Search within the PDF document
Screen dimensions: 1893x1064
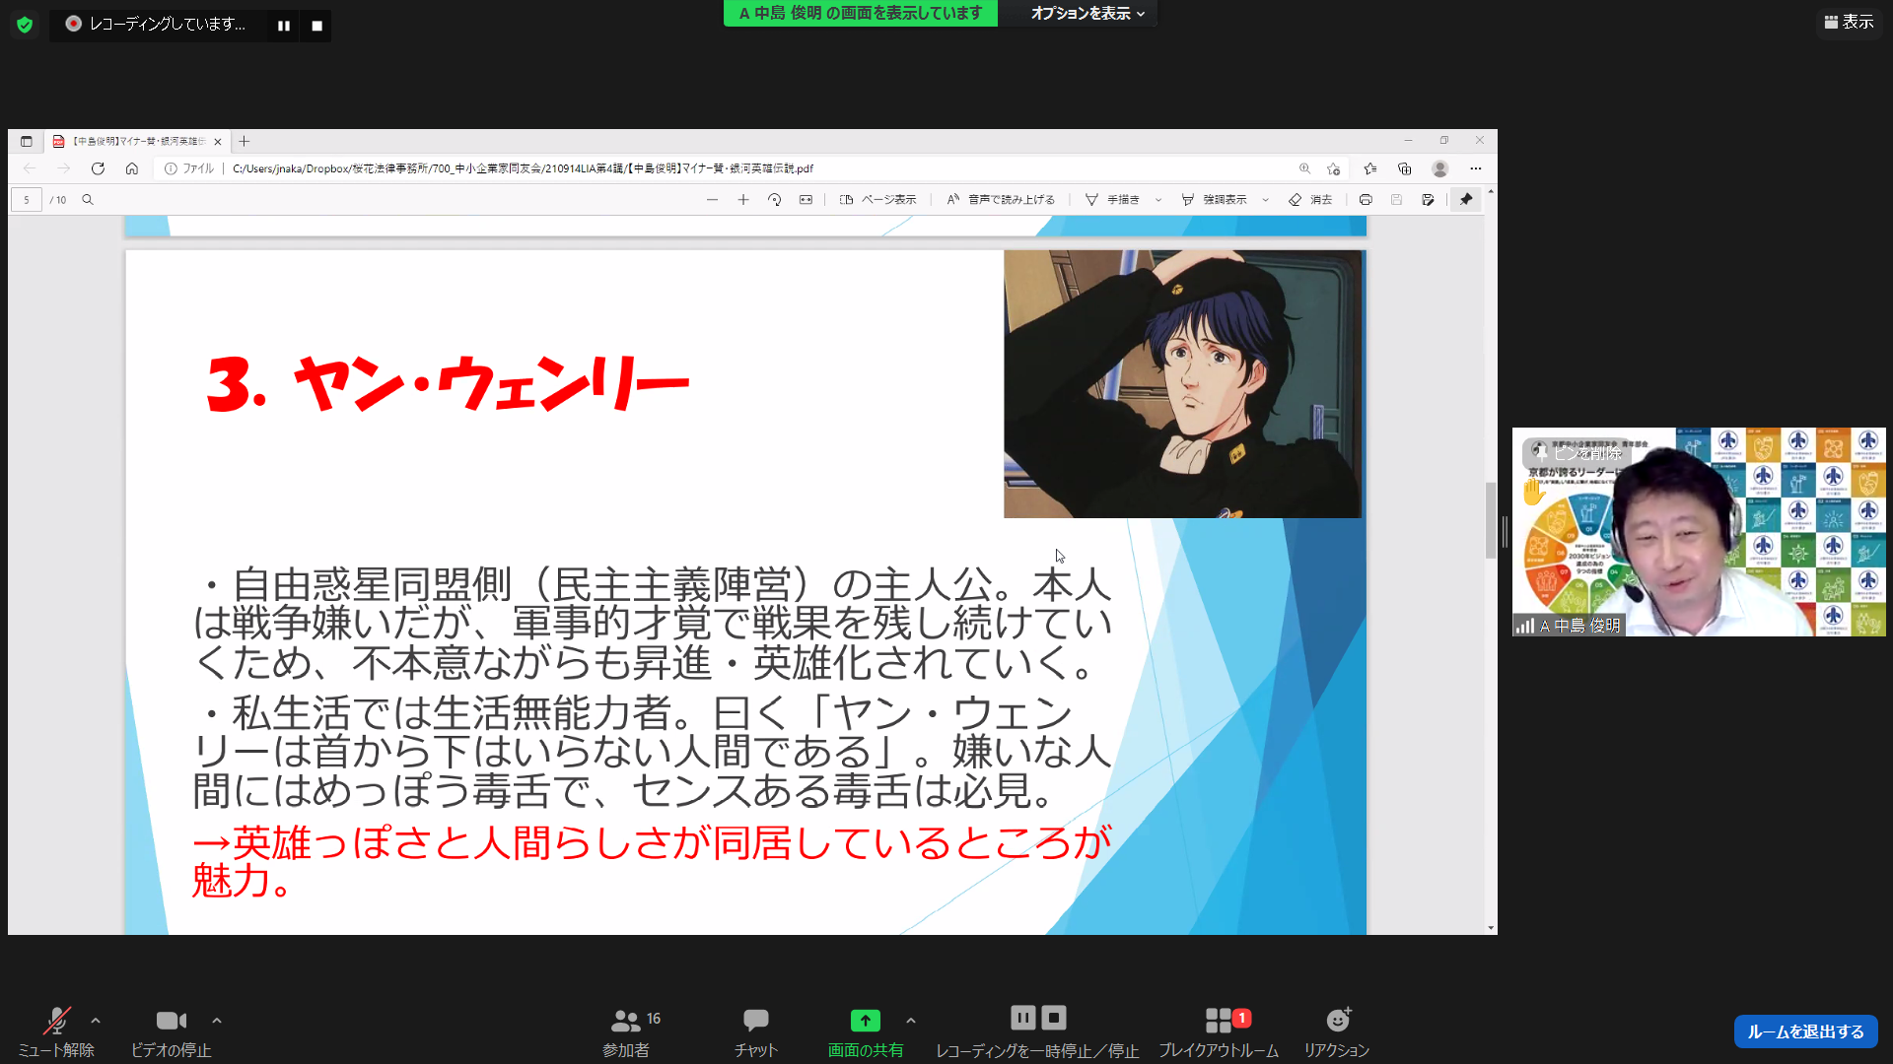(88, 200)
